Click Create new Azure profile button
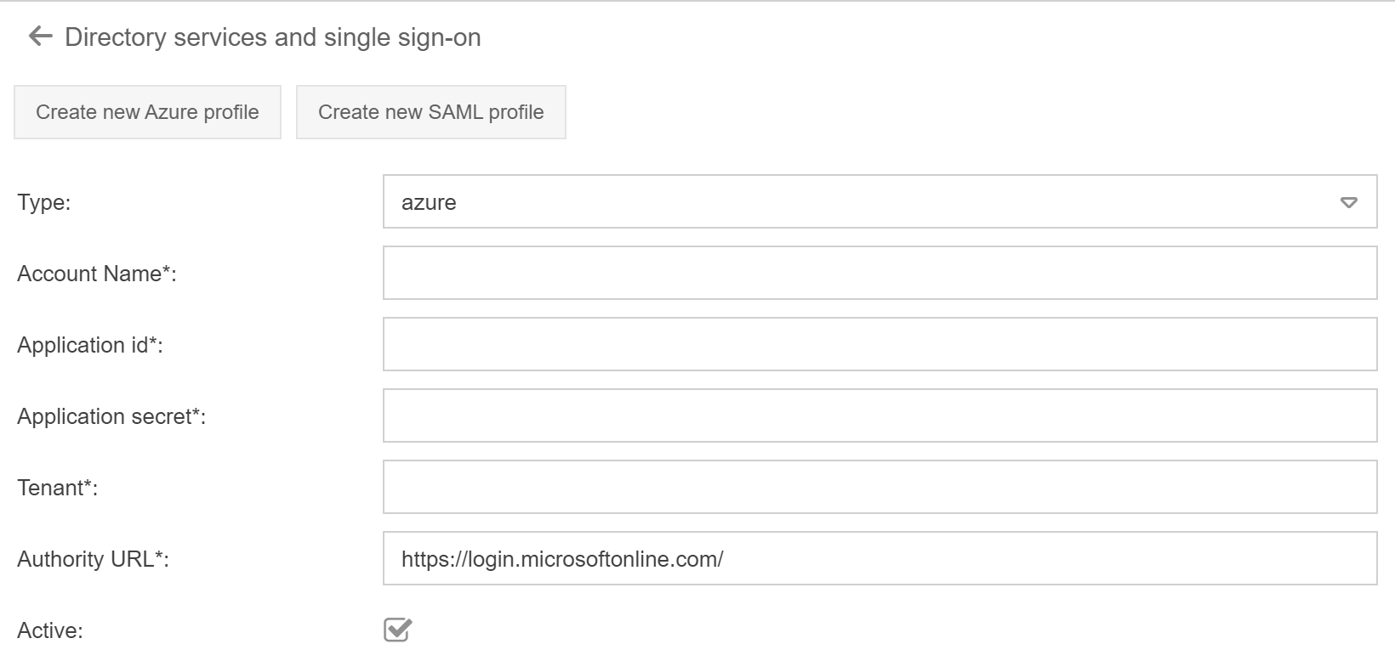The width and height of the screenshot is (1395, 661). click(x=147, y=112)
